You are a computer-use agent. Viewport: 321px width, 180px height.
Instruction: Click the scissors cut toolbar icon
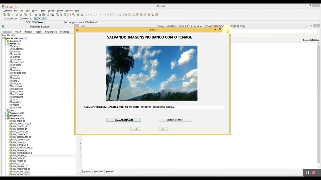pos(100,14)
